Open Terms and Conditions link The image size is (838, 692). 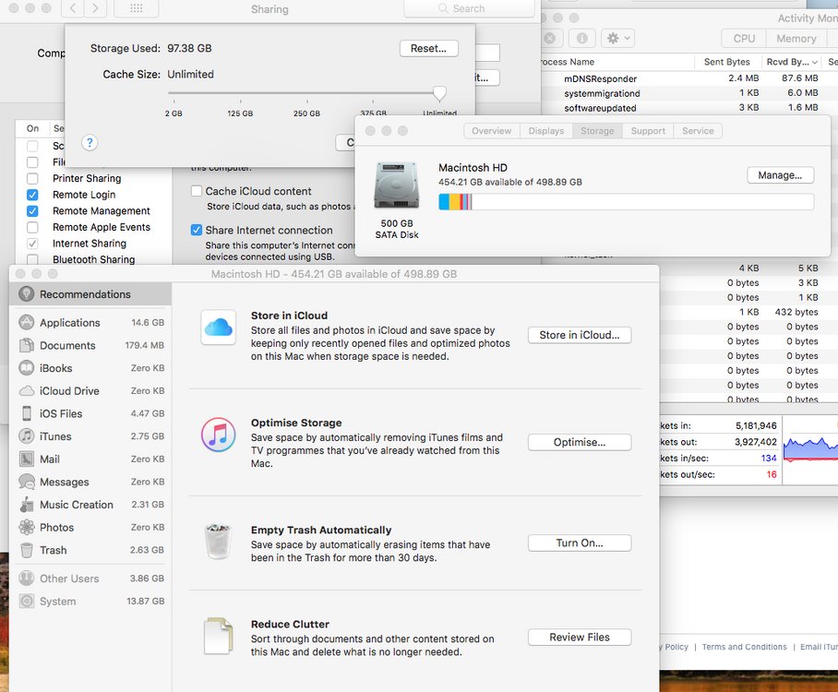744,647
